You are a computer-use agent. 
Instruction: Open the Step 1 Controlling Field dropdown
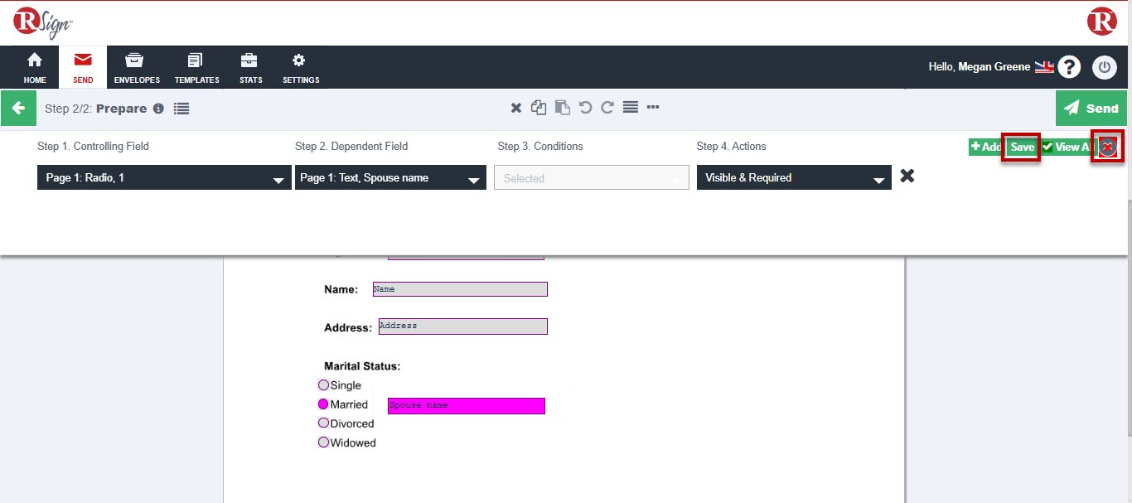(x=163, y=177)
